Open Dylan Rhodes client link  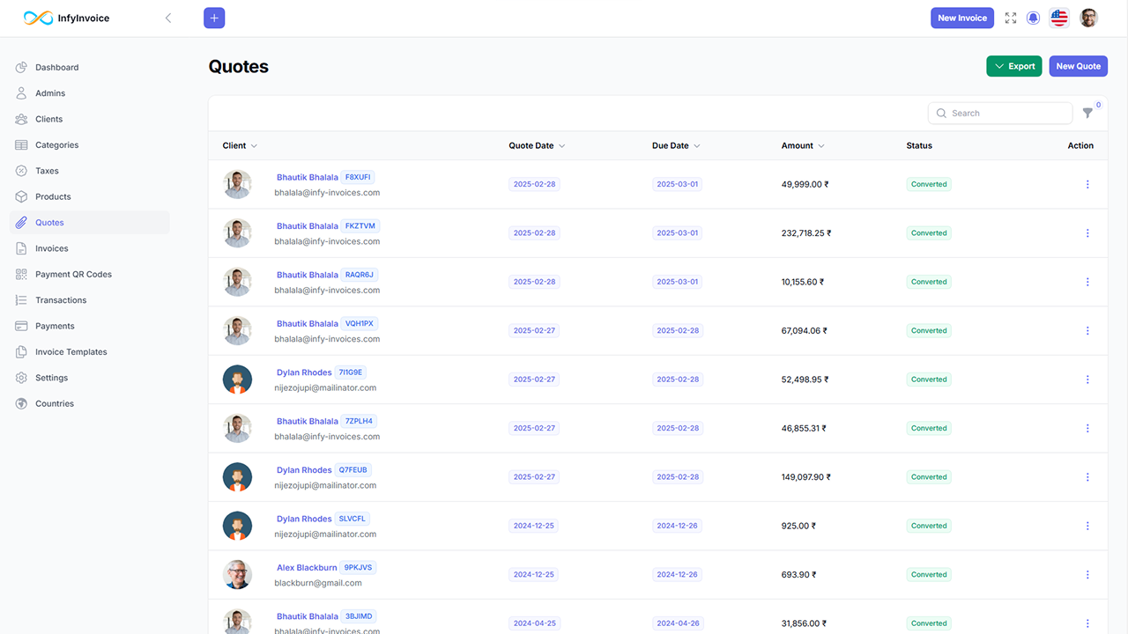(x=303, y=372)
